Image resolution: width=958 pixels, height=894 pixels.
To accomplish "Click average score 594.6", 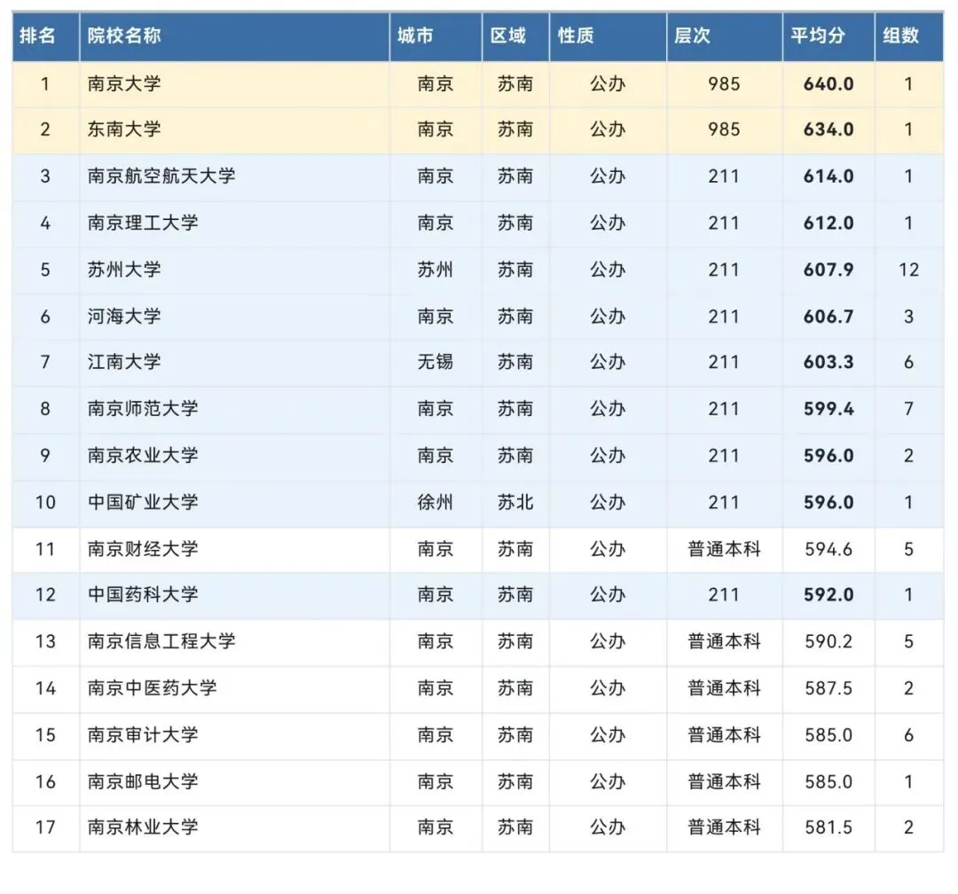I will click(828, 549).
